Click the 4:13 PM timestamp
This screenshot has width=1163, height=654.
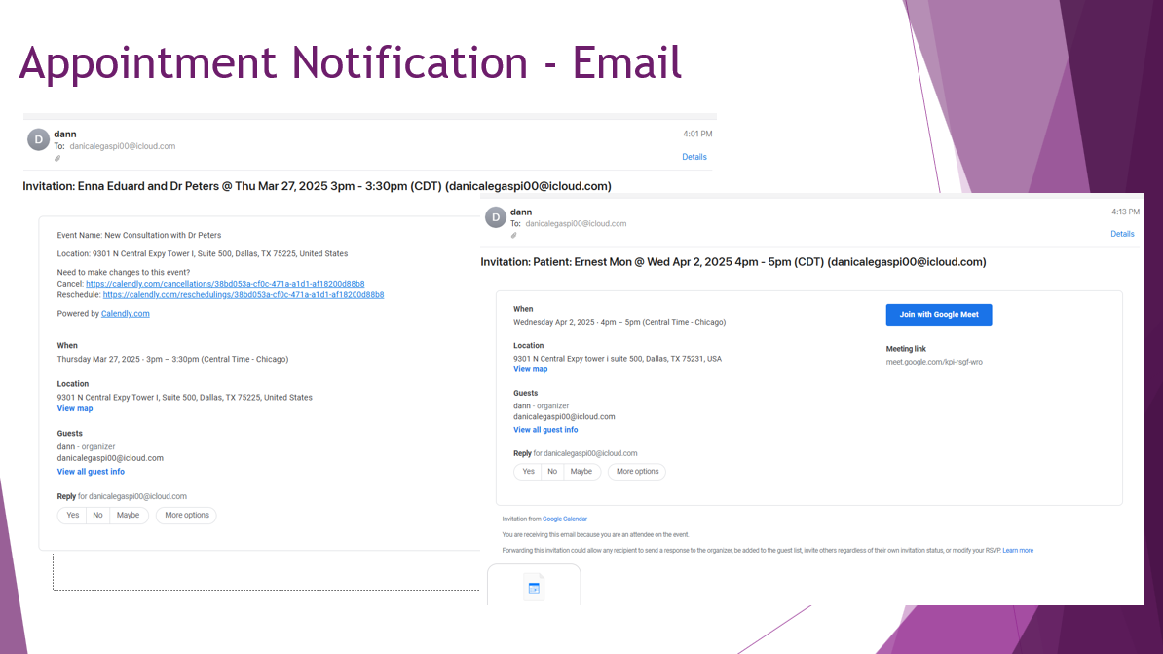pyautogui.click(x=1125, y=212)
